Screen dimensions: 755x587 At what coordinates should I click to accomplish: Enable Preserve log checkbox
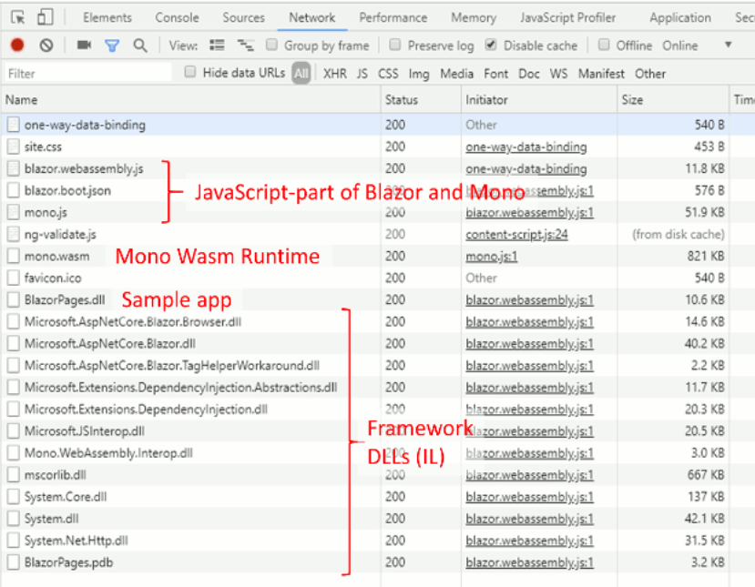coord(395,45)
